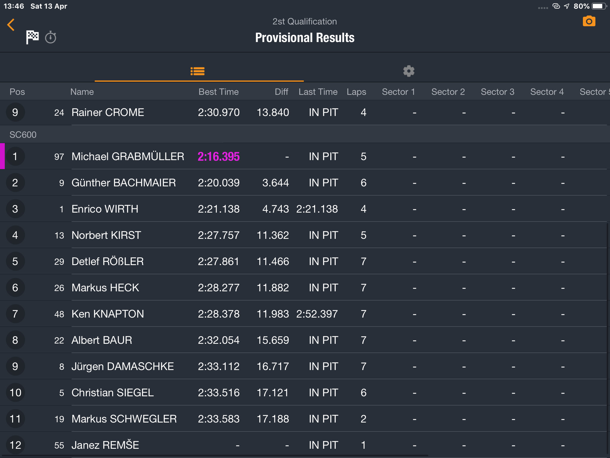Click the purple fastest lap 2:16.395
This screenshot has height=458, width=610.
(x=219, y=157)
